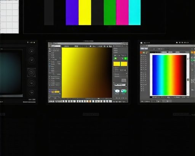The height and width of the screenshot is (156, 195).
Task: Click the cyan bar in the top color-bar pattern
Action: coord(134,13)
